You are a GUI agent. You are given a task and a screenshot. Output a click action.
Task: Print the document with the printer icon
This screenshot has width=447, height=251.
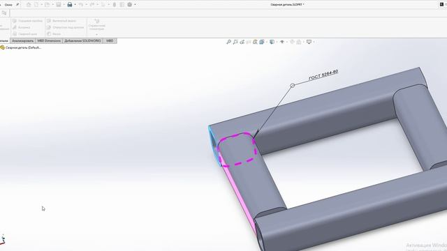coord(70,5)
